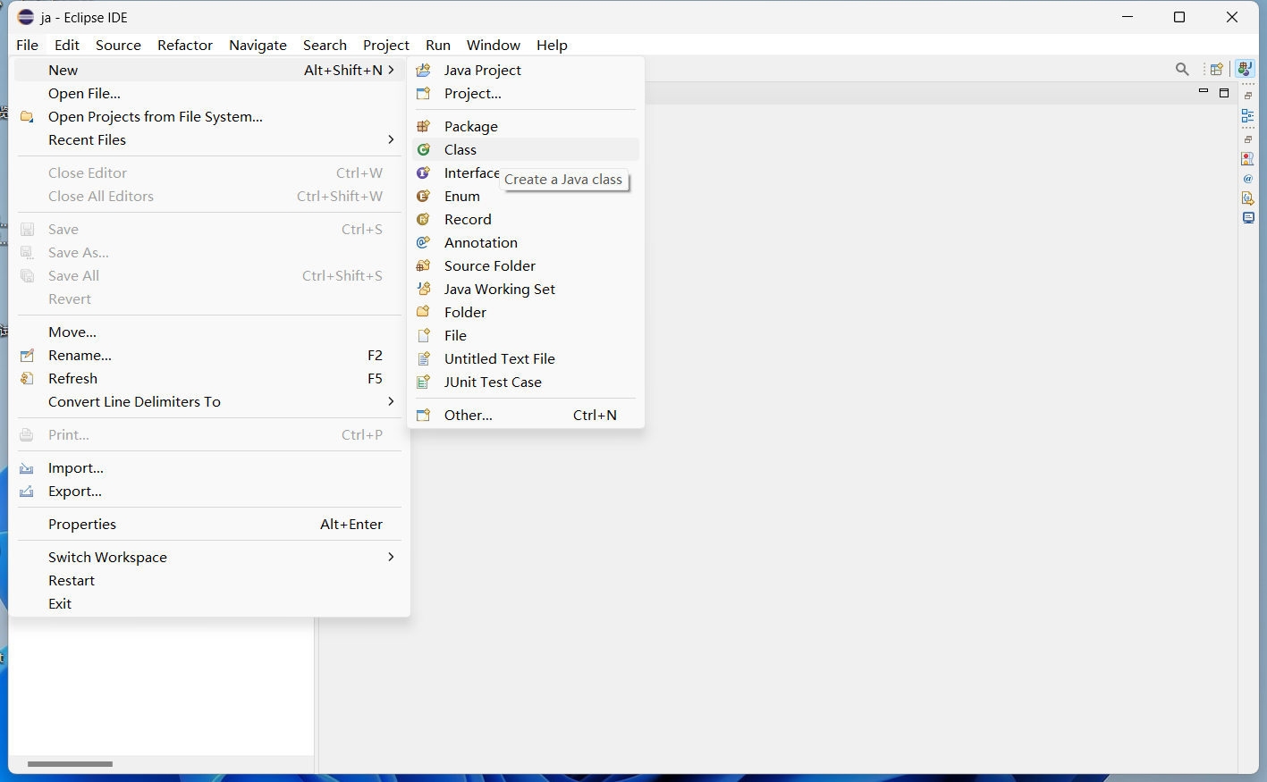Viewport: 1267px width, 782px height.
Task: Show the Problems view icon
Action: pyautogui.click(x=1248, y=158)
